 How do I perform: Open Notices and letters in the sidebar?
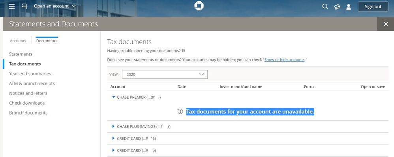click(x=28, y=93)
